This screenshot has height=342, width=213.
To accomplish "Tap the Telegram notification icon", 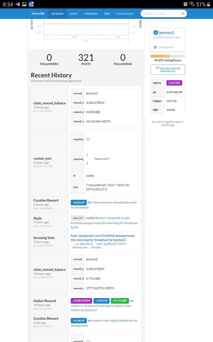I will tap(17, 4).
